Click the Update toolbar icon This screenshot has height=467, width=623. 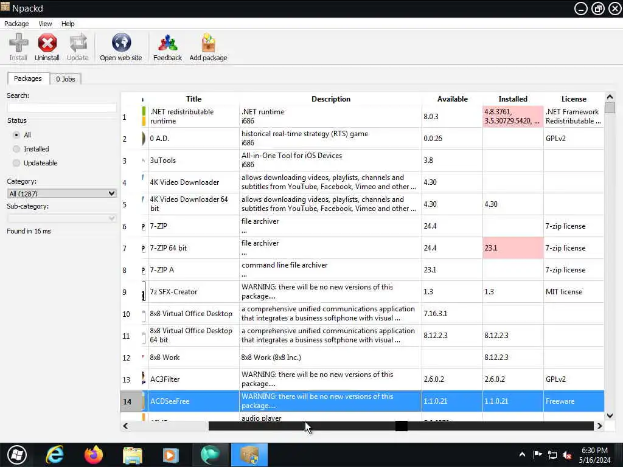pyautogui.click(x=78, y=43)
